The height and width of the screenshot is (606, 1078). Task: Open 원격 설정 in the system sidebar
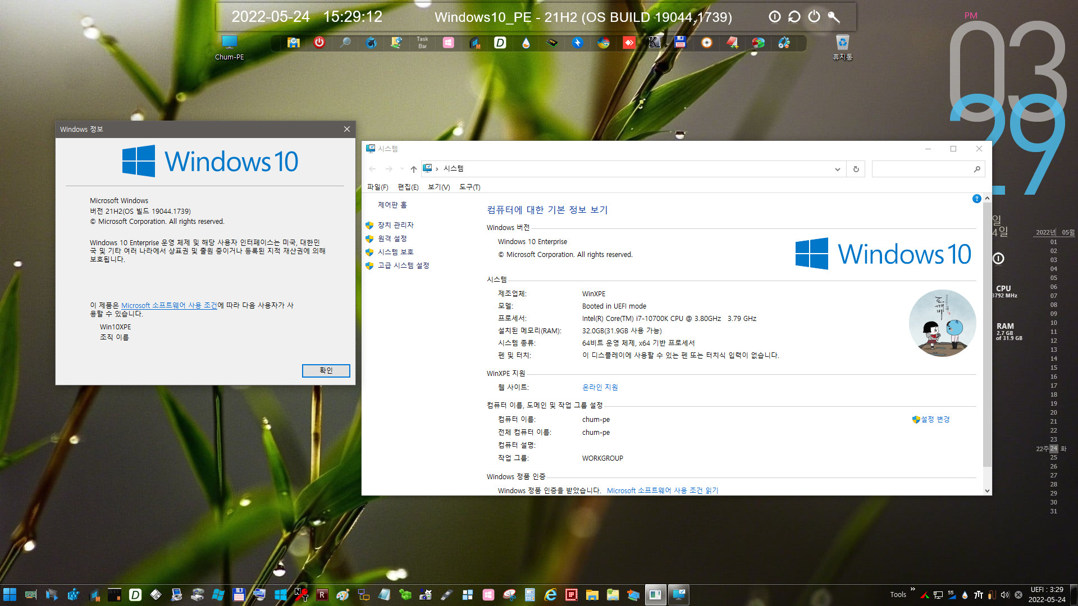coord(392,238)
